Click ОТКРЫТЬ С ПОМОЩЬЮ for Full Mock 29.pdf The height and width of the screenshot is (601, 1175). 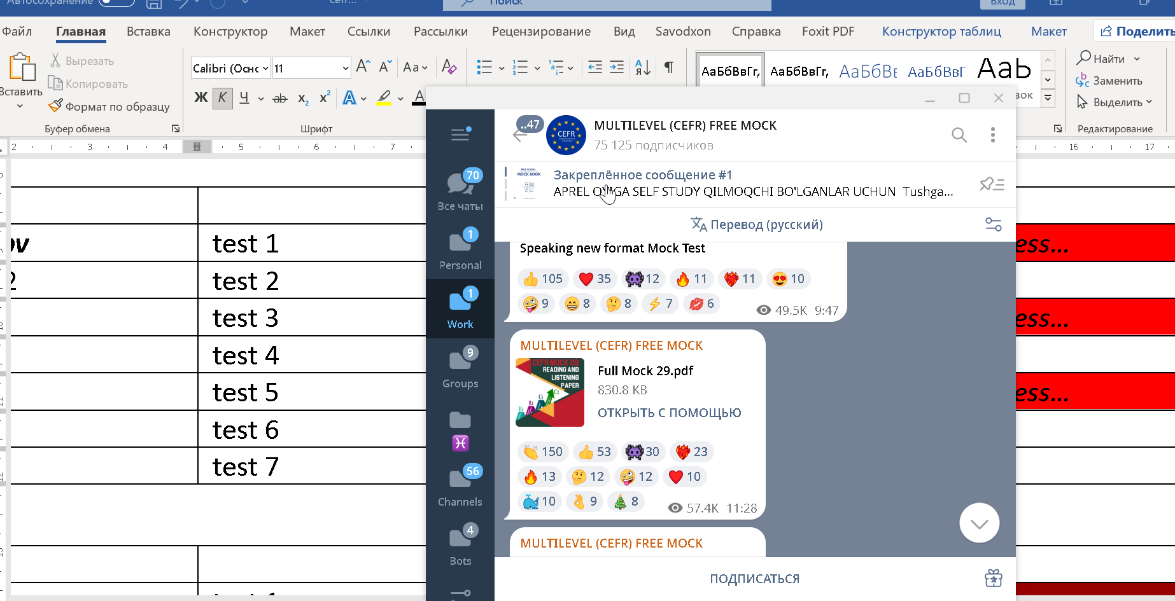pyautogui.click(x=669, y=413)
